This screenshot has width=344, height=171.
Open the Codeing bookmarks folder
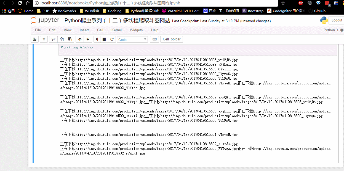click(112, 11)
